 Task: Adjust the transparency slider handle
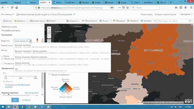pos(5,76)
